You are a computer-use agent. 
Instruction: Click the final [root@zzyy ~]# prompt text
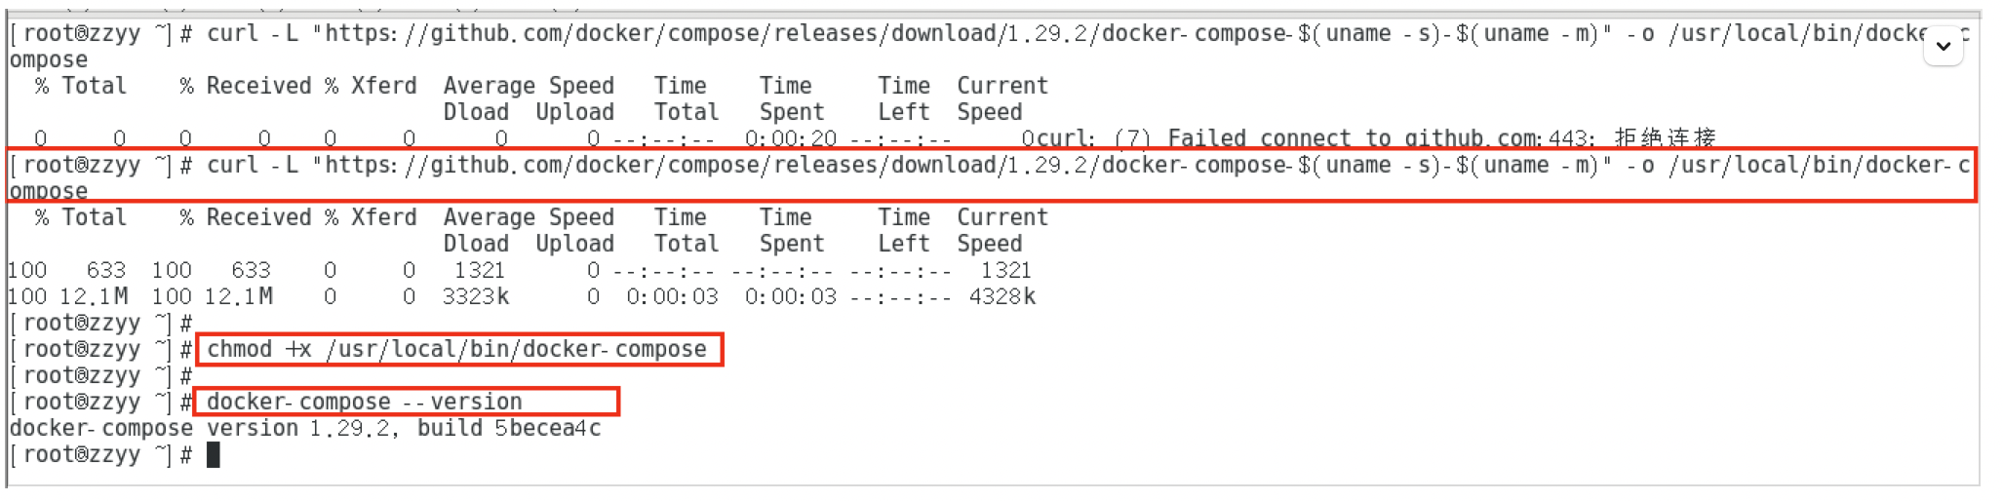tap(99, 455)
